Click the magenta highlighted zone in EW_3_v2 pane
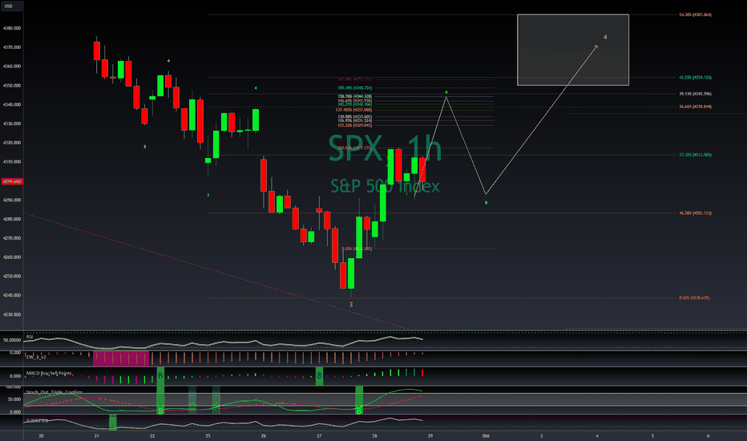Image resolution: width=747 pixels, height=441 pixels. pos(121,358)
